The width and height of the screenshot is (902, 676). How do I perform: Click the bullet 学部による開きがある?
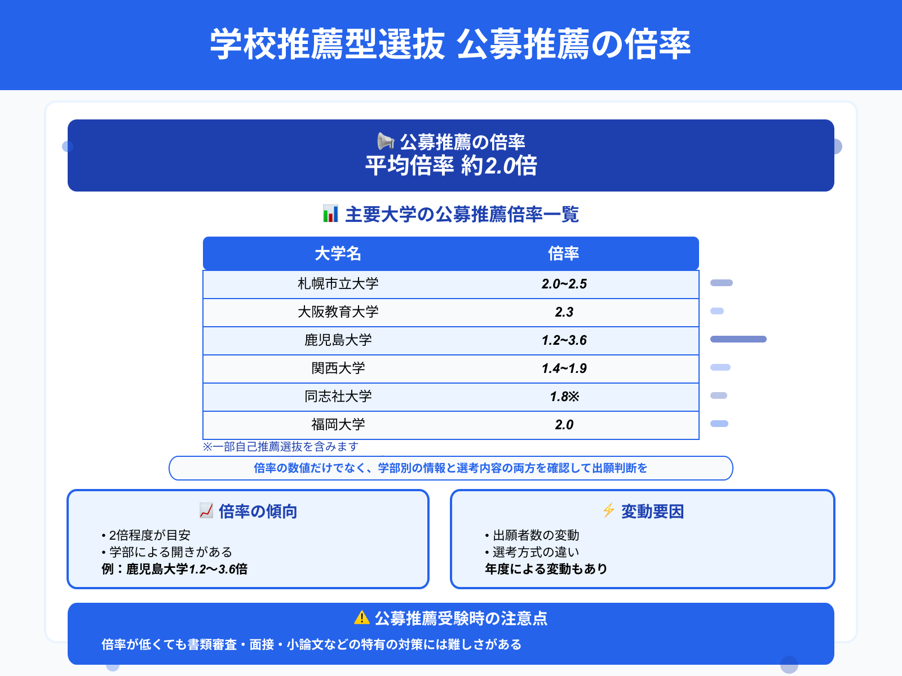click(x=167, y=552)
